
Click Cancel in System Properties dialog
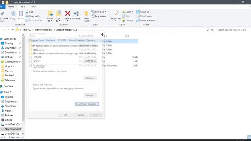click(x=80, y=115)
